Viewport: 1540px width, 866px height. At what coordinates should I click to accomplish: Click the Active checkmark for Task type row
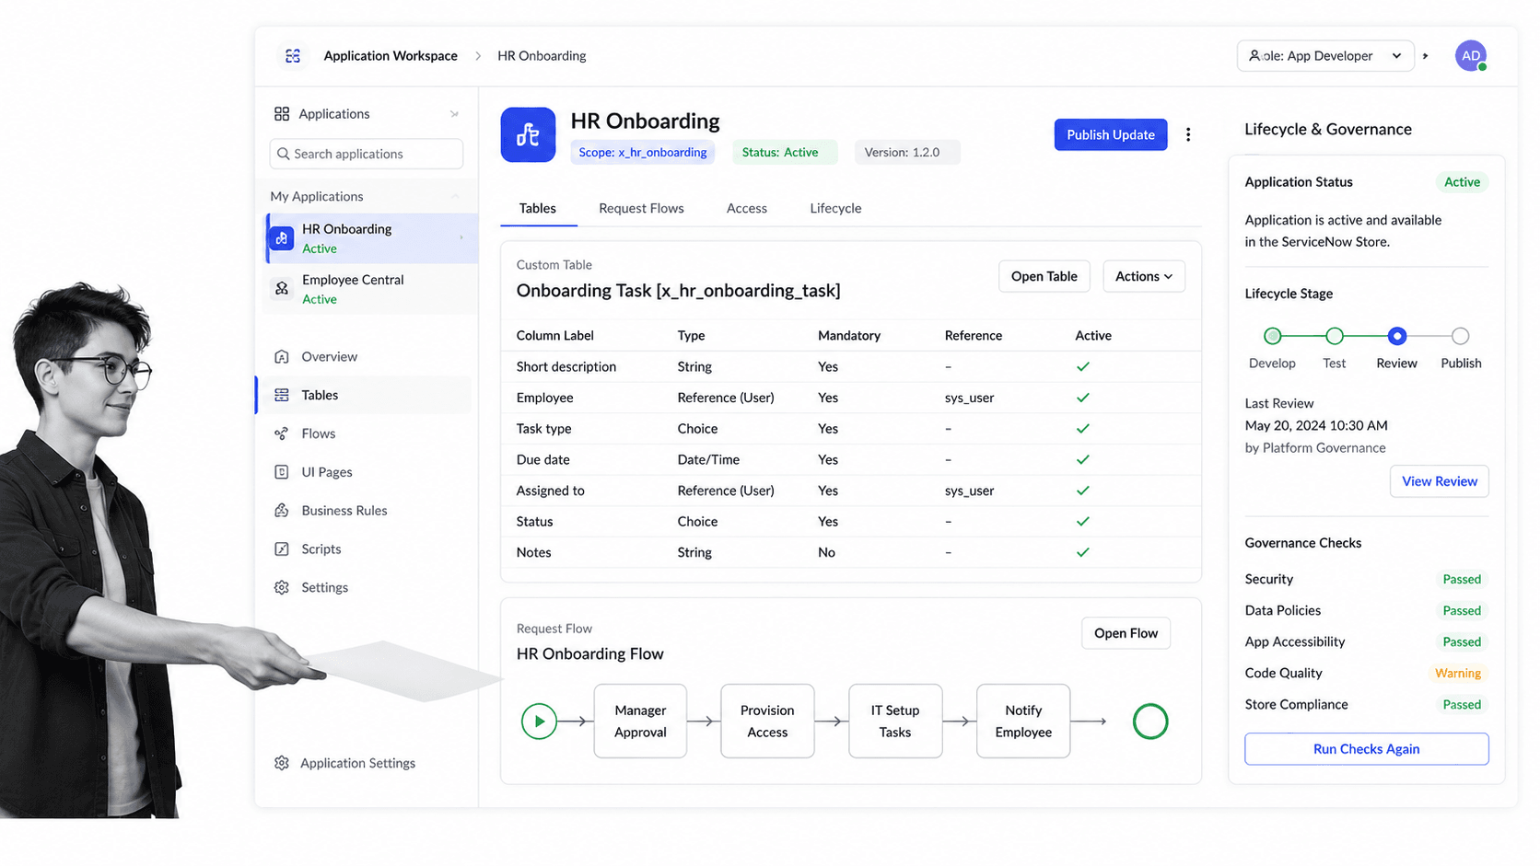pyautogui.click(x=1083, y=429)
